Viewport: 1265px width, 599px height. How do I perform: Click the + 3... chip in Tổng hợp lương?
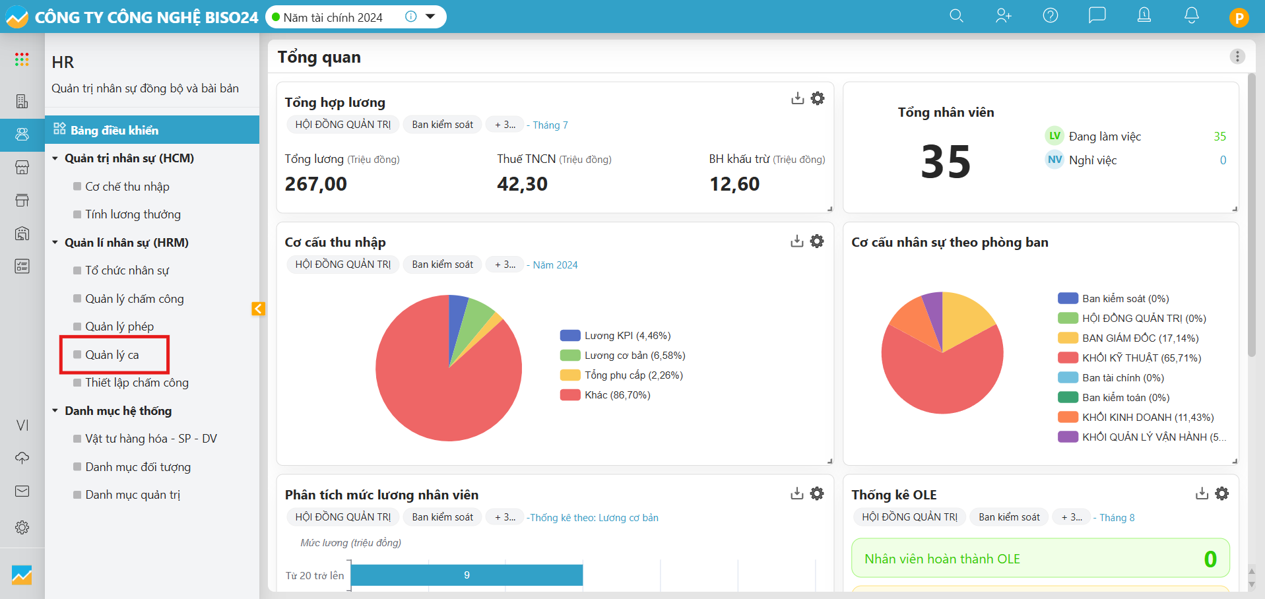(505, 125)
